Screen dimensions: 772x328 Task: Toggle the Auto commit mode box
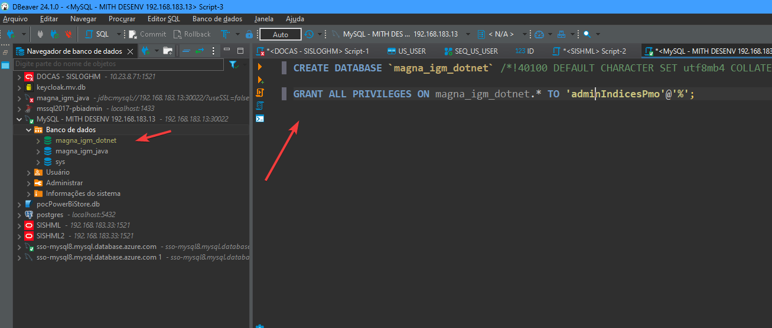click(281, 34)
